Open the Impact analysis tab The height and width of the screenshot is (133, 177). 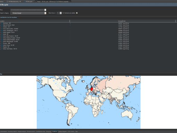pos(22,132)
